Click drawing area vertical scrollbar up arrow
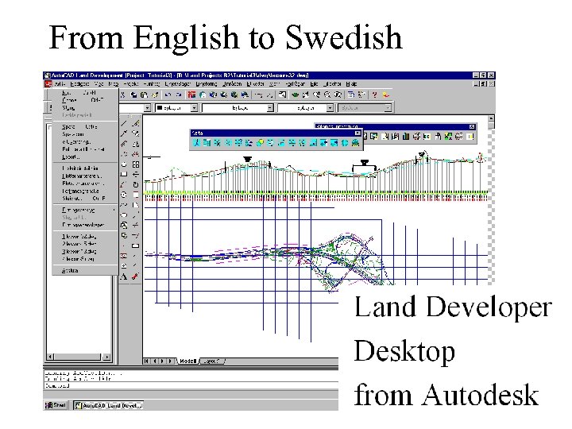Screen dimensions: 572x429 pos(492,118)
